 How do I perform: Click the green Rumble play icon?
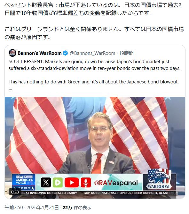tap(58, 183)
